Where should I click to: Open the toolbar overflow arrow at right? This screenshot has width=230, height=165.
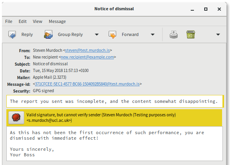218,34
